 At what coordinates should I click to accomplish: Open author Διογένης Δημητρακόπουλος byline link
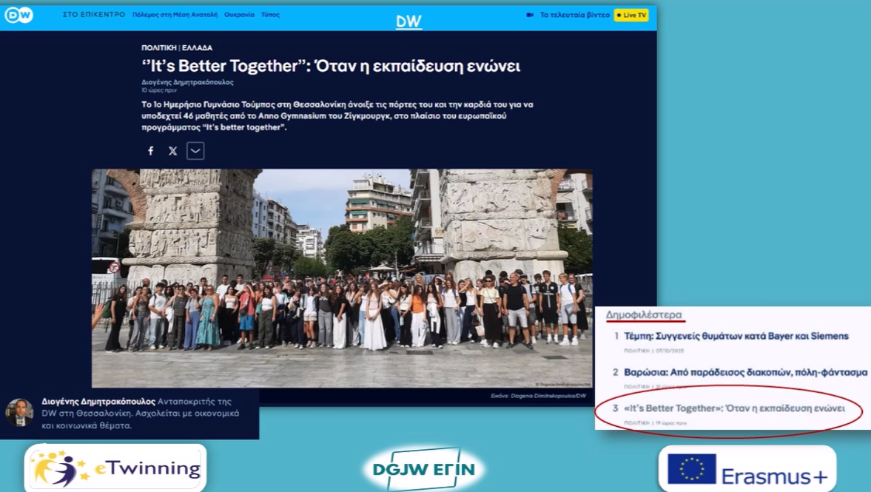pos(187,82)
